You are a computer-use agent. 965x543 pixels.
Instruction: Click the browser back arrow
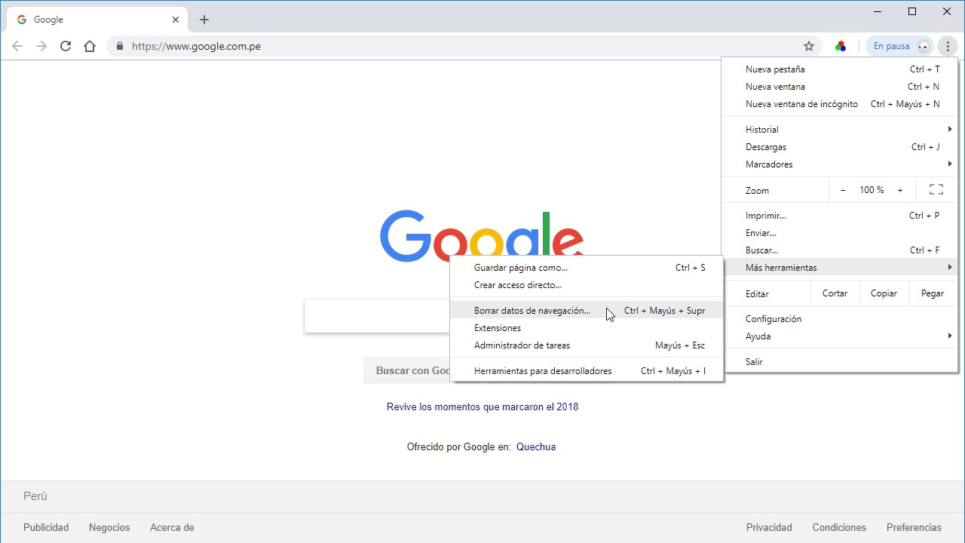point(17,46)
